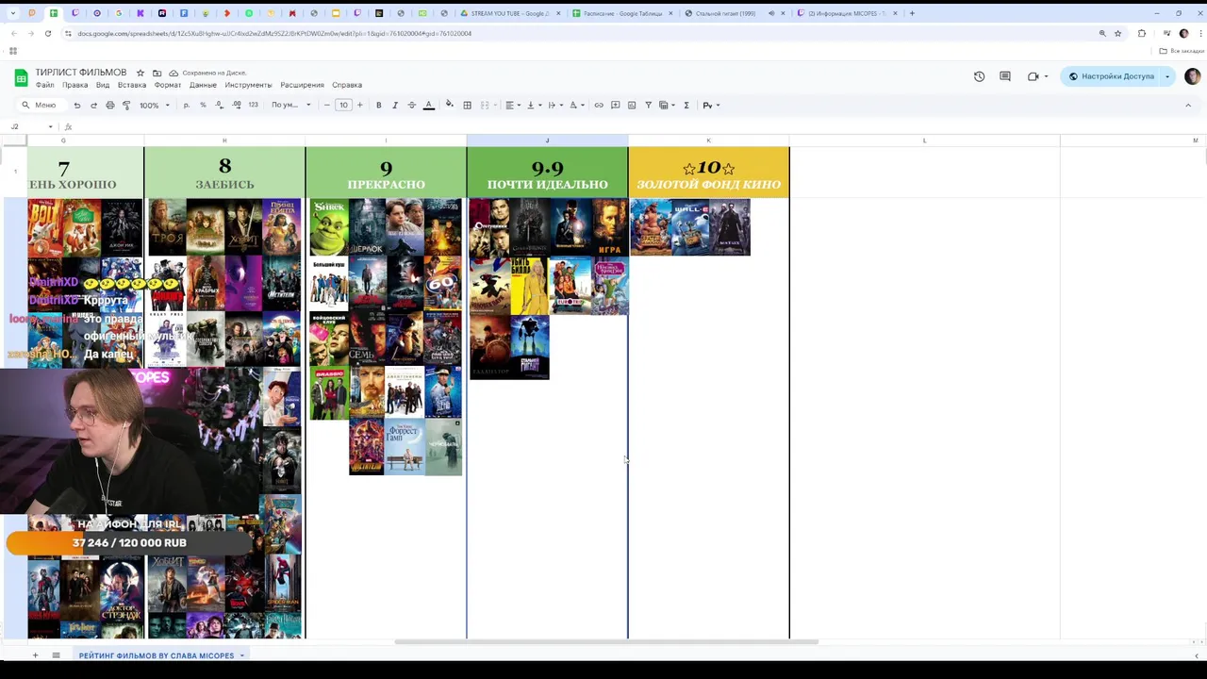Viewport: 1207px width, 679px height.
Task: Open the cell borders menu
Action: pyautogui.click(x=467, y=105)
